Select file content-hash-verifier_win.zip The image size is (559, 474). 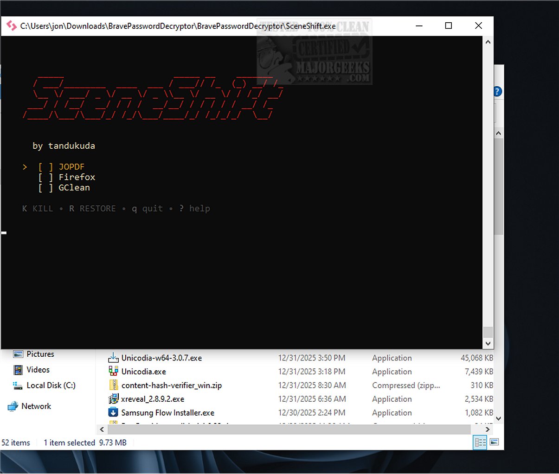[x=172, y=386]
